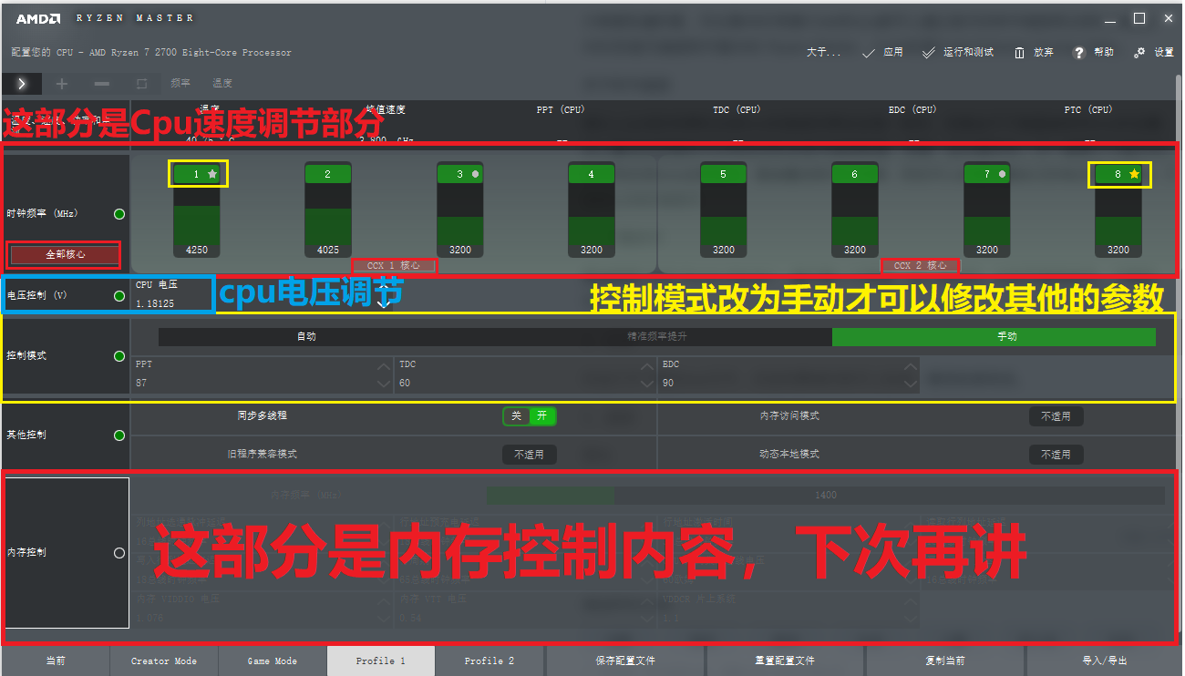Open Dynamic Local Mode (动态本地模式) 不适用 box

coord(1056,455)
